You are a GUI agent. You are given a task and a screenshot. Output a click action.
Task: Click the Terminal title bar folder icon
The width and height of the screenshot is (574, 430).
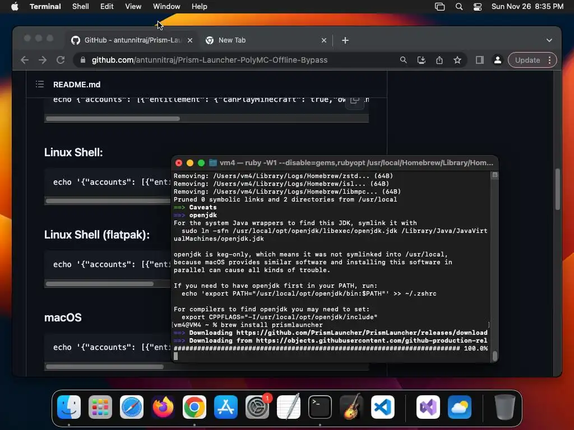pyautogui.click(x=212, y=163)
